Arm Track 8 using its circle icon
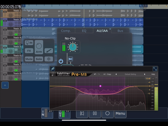 [x=19, y=76]
